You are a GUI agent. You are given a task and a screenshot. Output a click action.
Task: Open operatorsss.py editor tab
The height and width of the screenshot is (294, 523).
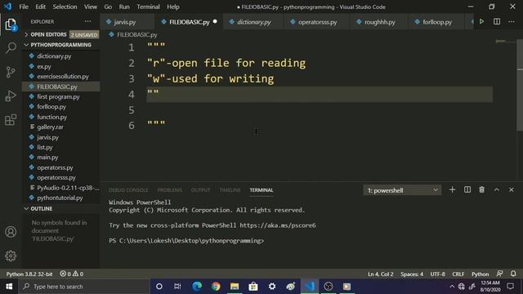click(x=317, y=22)
